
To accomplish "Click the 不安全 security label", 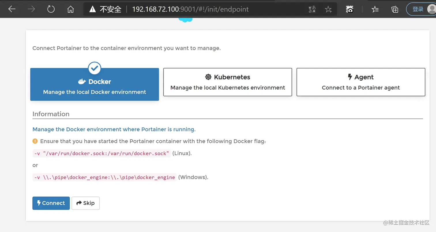I will pos(110,9).
